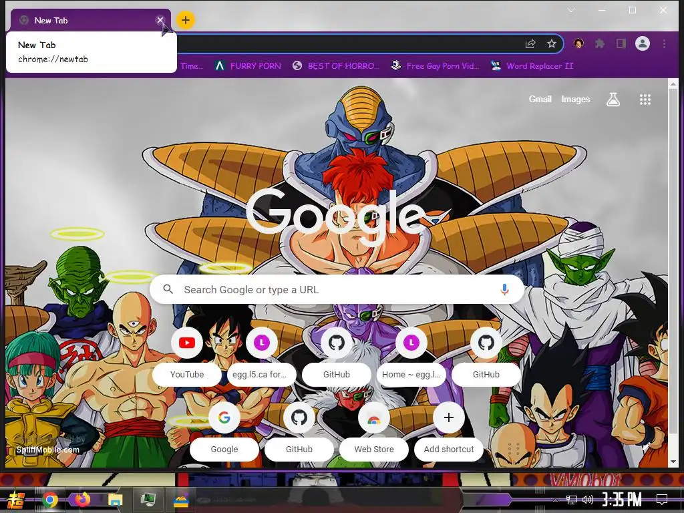The height and width of the screenshot is (513, 684).
Task: Click the page scrollbar down arrow
Action: tap(673, 462)
